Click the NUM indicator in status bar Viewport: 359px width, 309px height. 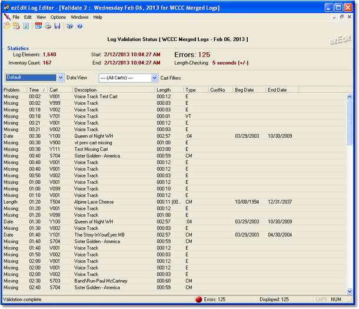pos(336,300)
